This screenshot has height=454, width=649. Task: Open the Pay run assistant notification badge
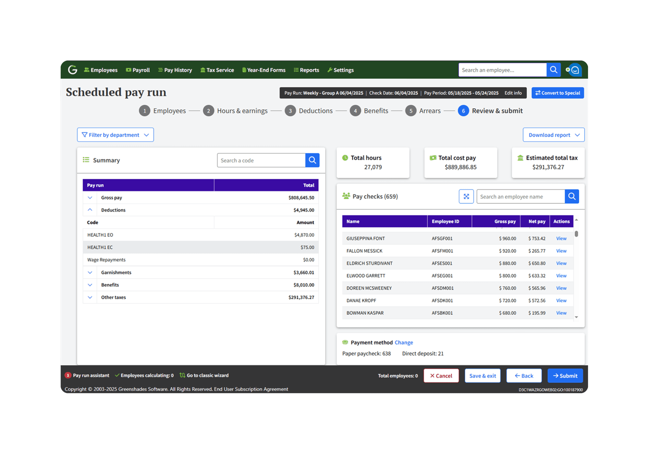[68, 375]
